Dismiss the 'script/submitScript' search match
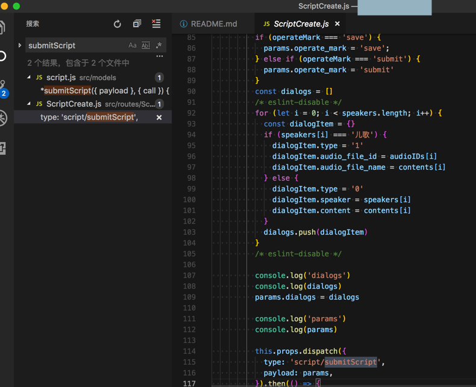 [159, 117]
